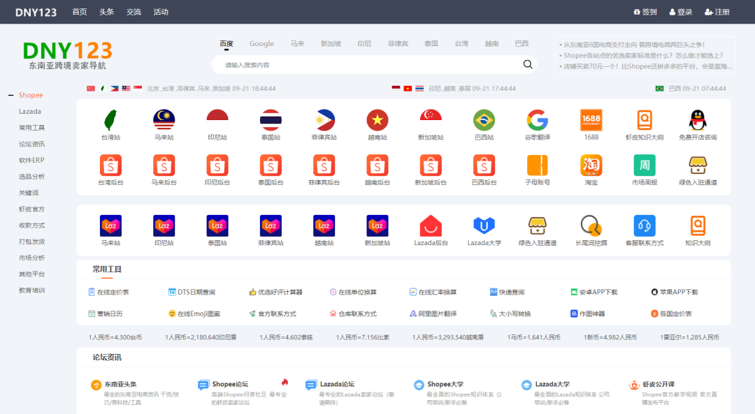Screen dimensions: 755x414
Task: Select the 新加坡 search tab
Action: [x=331, y=44]
